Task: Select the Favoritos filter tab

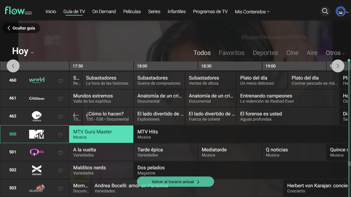Action: (232, 53)
